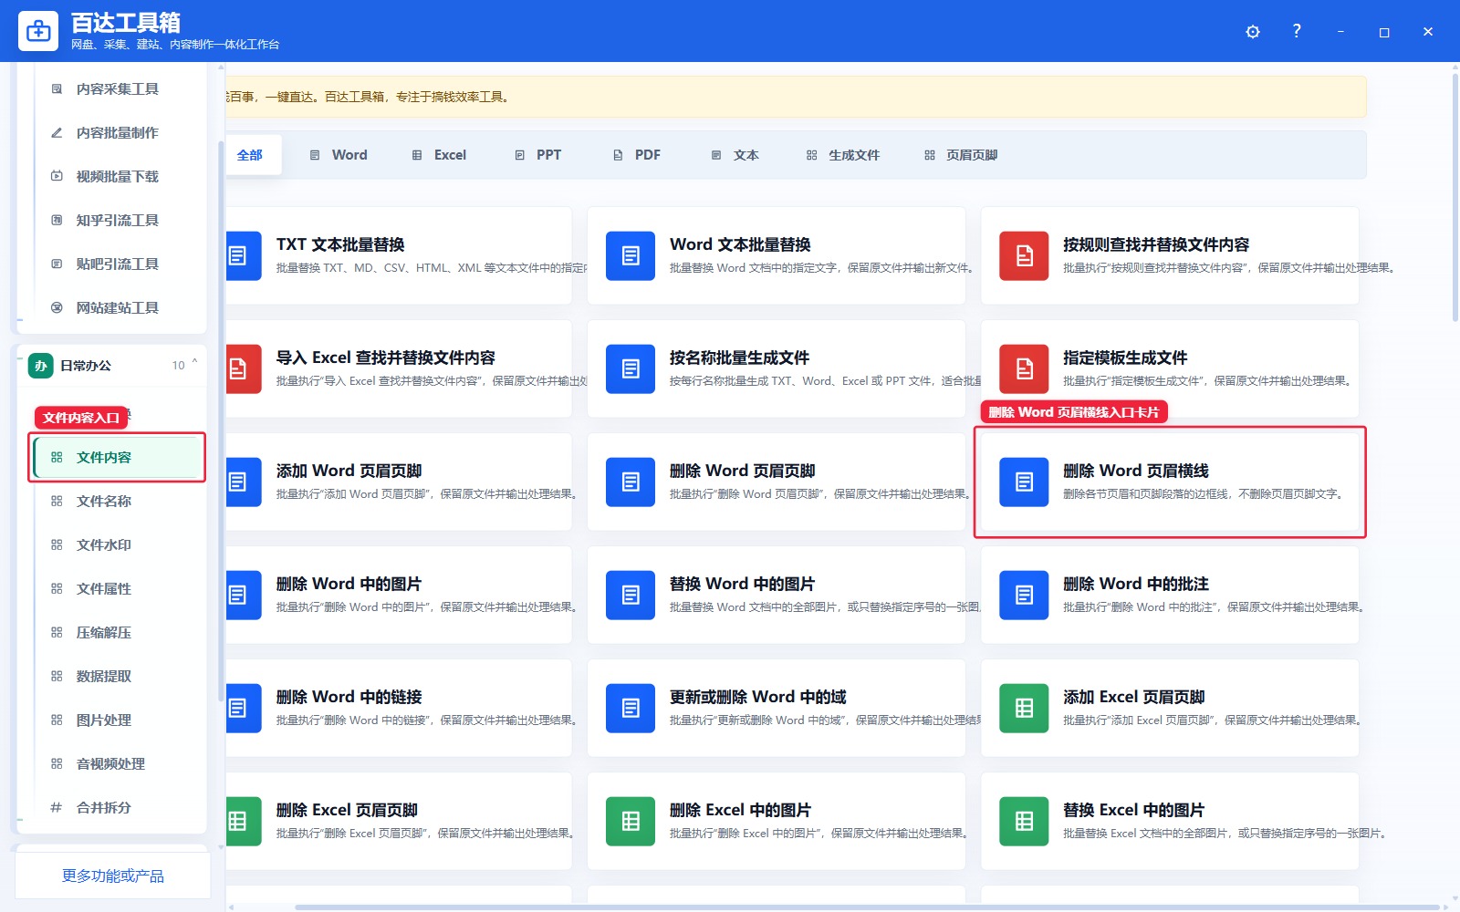Switch to the 页眉页脚 tab

[x=961, y=155]
